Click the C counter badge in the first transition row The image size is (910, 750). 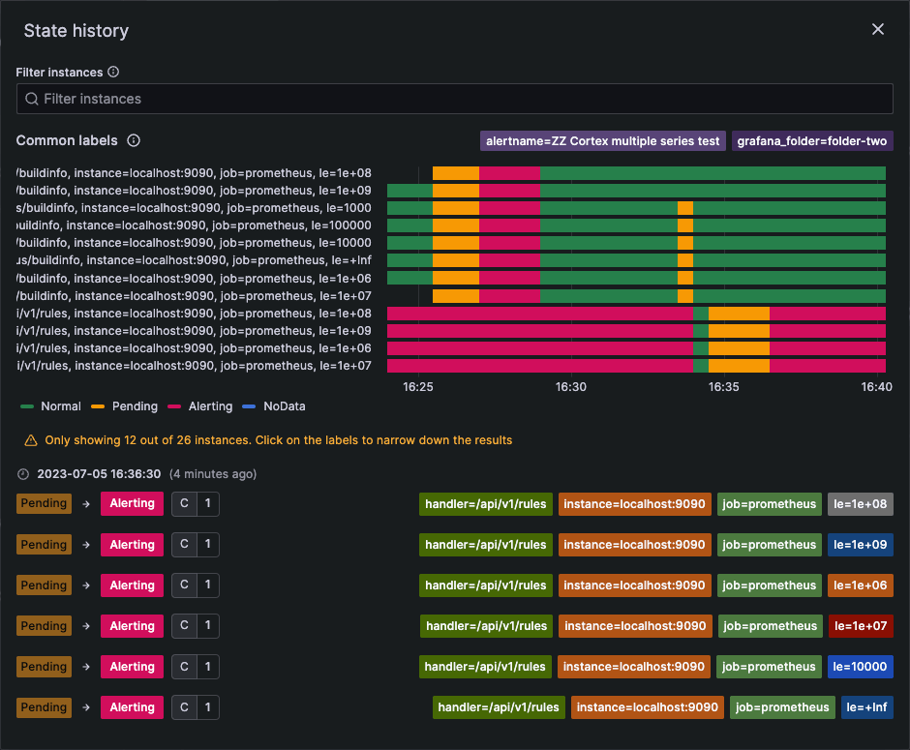click(x=184, y=503)
